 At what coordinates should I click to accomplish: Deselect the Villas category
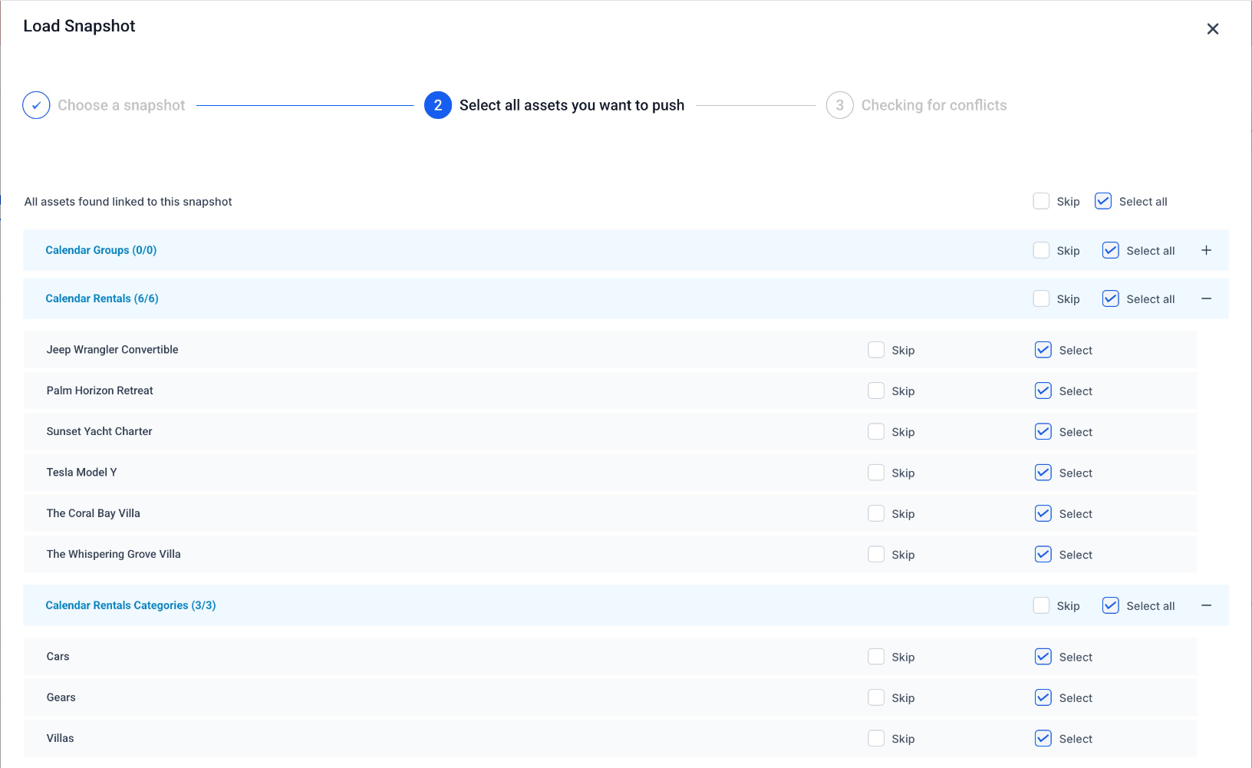(x=1043, y=738)
